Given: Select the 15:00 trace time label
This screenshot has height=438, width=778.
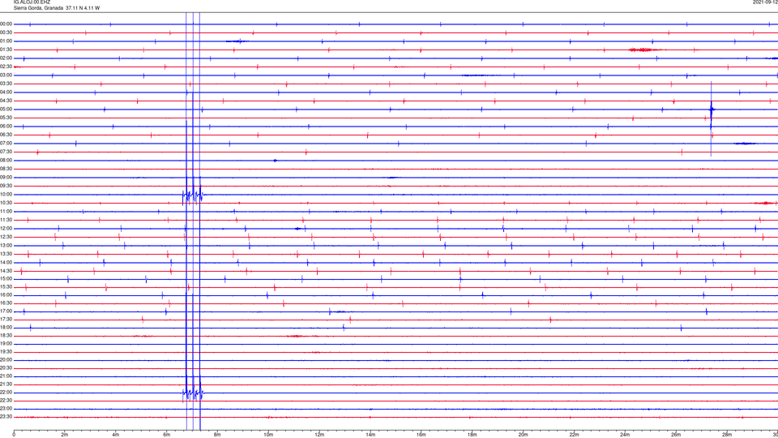Looking at the screenshot, I should pos(6,278).
